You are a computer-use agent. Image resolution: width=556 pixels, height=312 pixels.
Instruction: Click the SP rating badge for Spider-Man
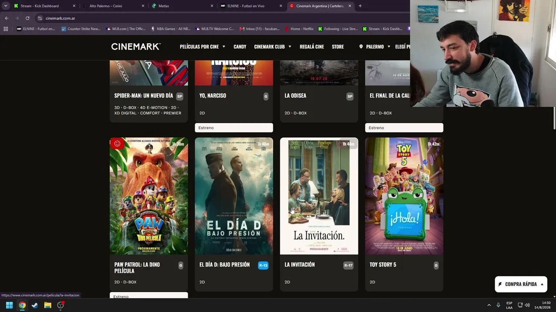point(179,96)
